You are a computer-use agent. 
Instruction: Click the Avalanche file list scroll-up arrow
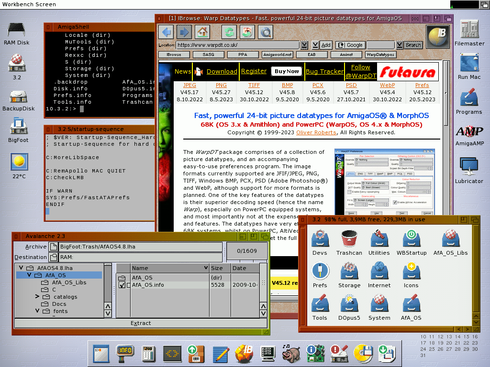pos(264,306)
